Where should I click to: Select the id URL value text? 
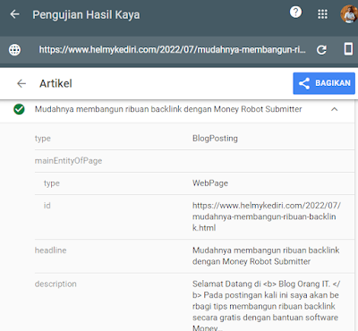(267, 216)
